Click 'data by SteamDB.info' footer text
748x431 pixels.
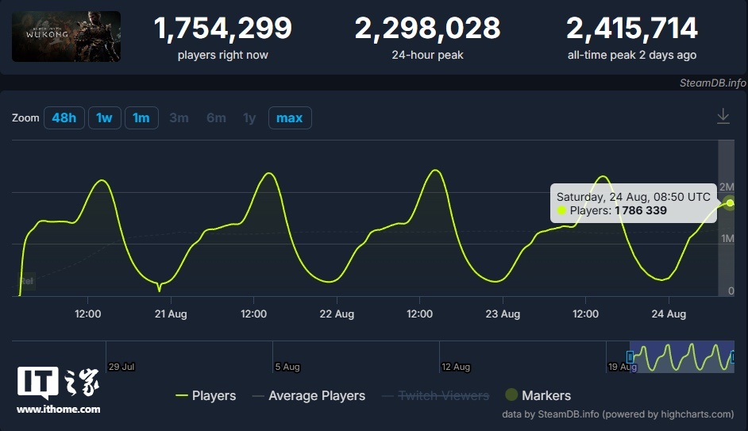tap(618, 414)
